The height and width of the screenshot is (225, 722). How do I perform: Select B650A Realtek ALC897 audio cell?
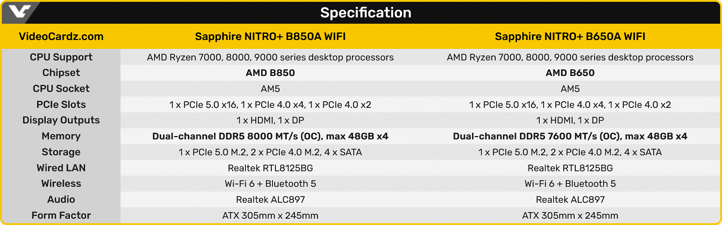(570, 199)
